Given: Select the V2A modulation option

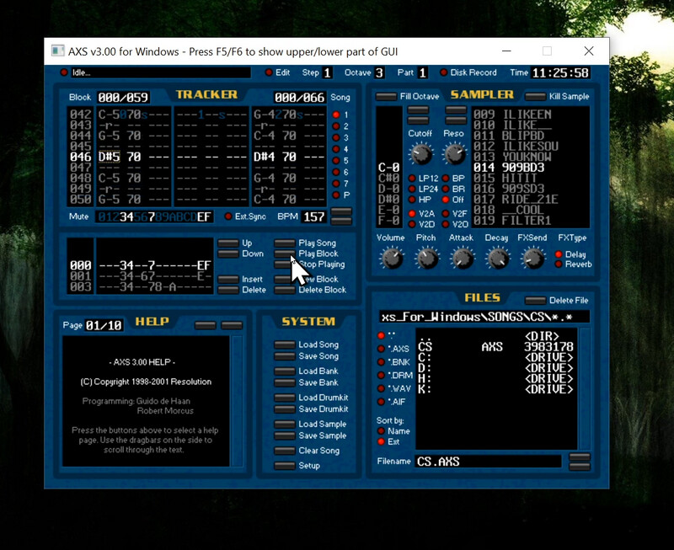Looking at the screenshot, I should pyautogui.click(x=412, y=214).
